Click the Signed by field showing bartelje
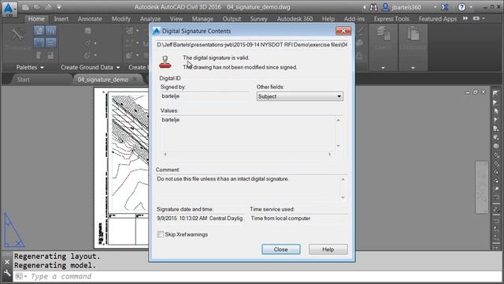The image size is (504, 284). click(x=204, y=96)
